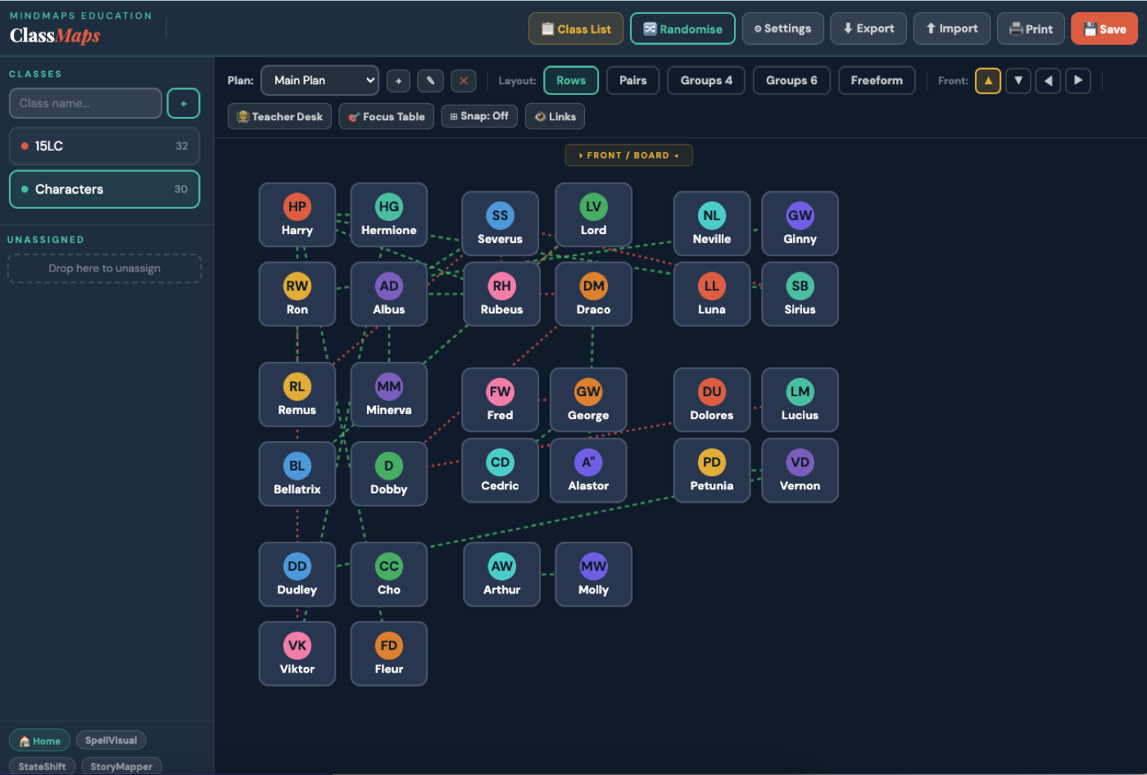1147x775 pixels.
Task: Select Cho CC seat card
Action: 388,574
